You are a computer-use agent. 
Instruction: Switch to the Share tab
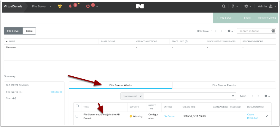tap(29, 31)
